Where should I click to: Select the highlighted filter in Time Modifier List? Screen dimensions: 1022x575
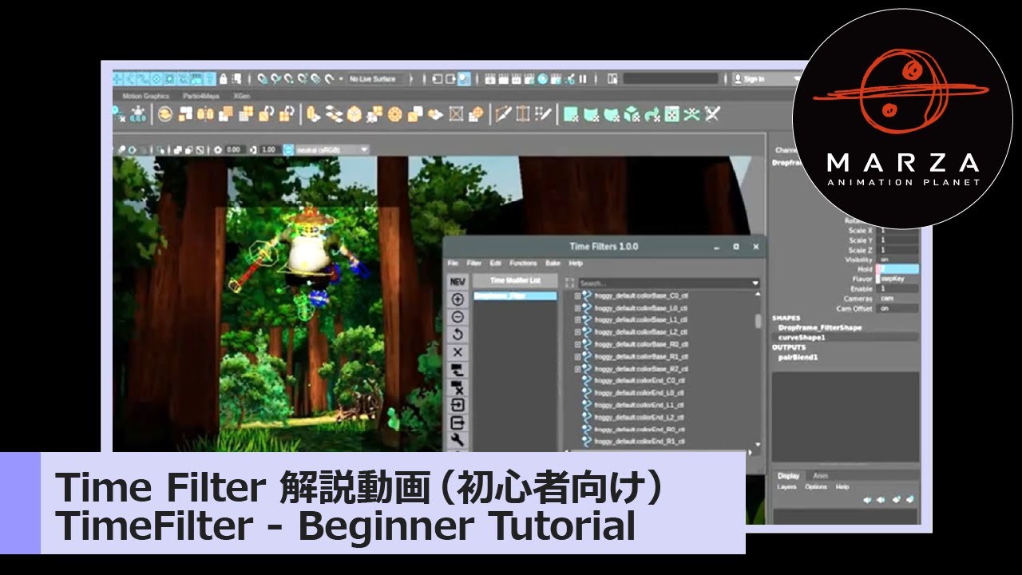tap(515, 295)
